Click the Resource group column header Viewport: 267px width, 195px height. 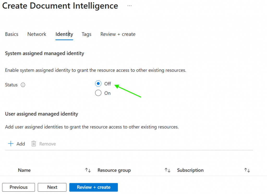[114, 170]
